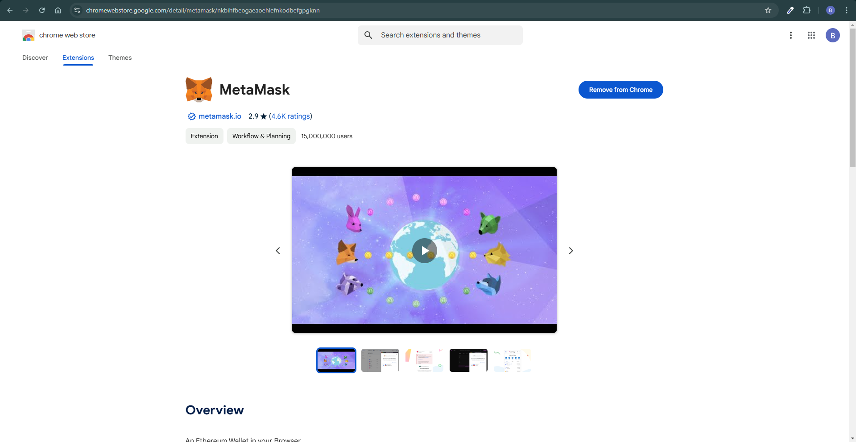Reload the current page
Viewport: 856px width, 442px height.
[x=42, y=10]
